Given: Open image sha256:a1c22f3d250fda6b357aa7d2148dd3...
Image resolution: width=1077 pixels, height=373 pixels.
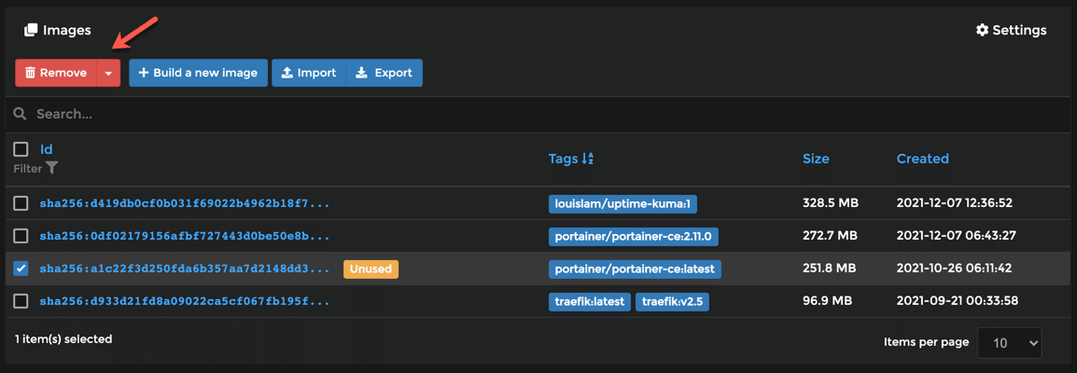Looking at the screenshot, I should pos(185,269).
